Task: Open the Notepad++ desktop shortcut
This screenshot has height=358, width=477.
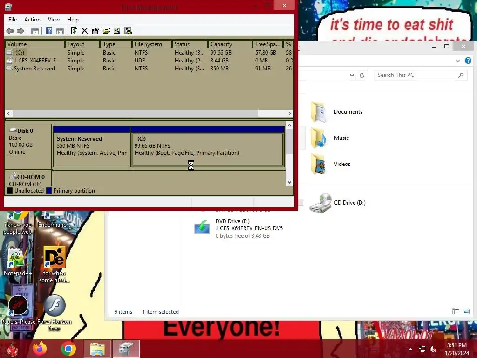Action: pos(17,262)
